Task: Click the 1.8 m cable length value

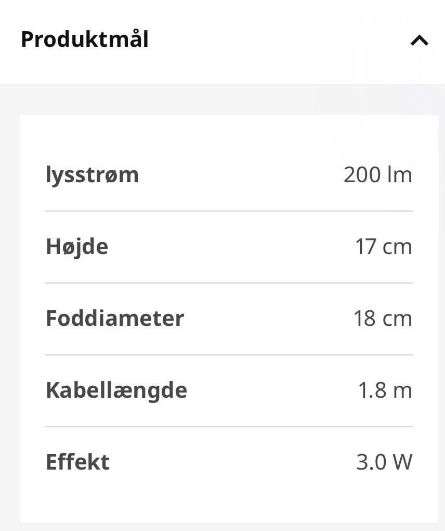Action: [x=385, y=390]
